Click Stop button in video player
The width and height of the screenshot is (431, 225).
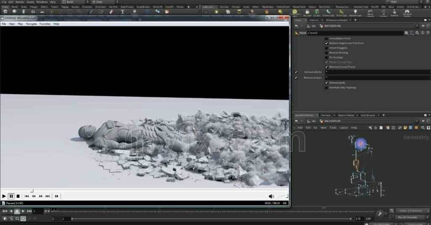click(x=18, y=196)
